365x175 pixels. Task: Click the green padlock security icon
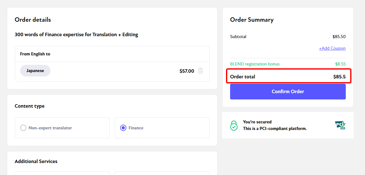234,125
